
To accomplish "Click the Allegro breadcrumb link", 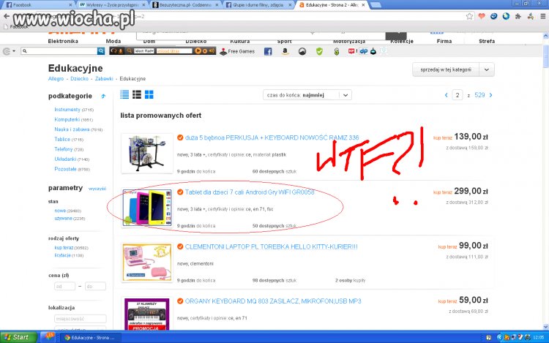I will 56,79.
